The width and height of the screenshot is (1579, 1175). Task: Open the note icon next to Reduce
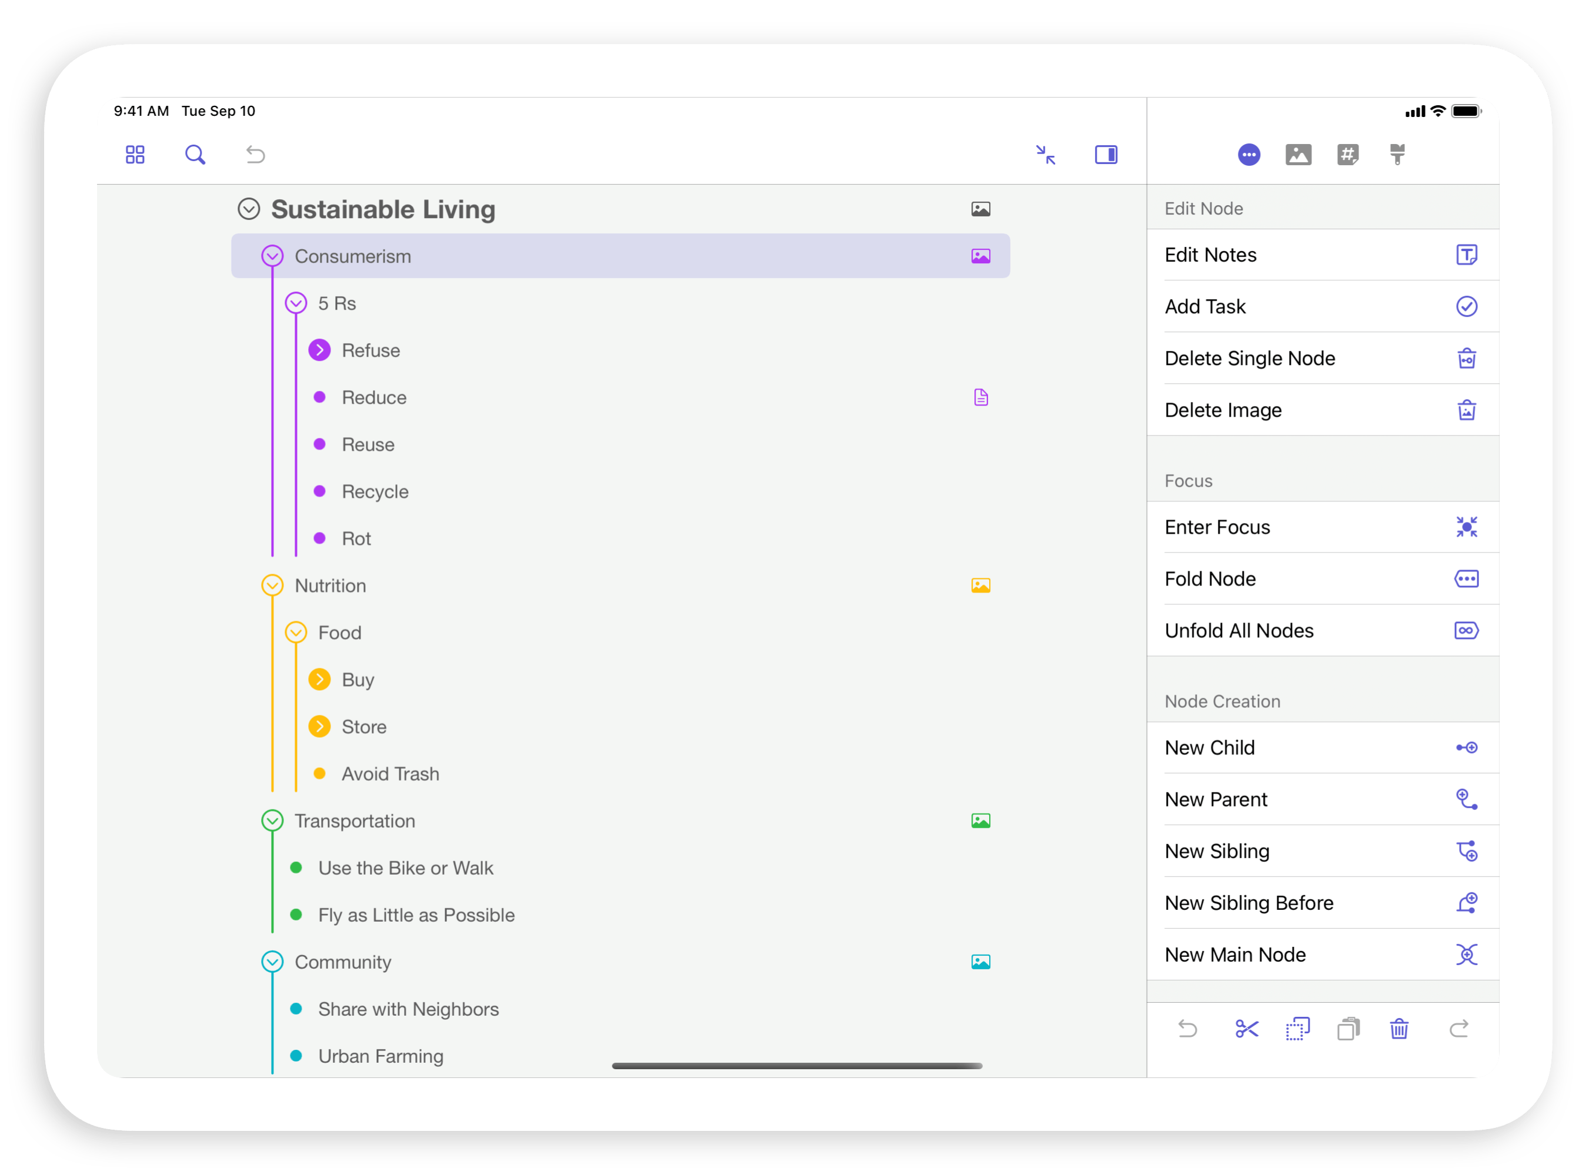[980, 397]
